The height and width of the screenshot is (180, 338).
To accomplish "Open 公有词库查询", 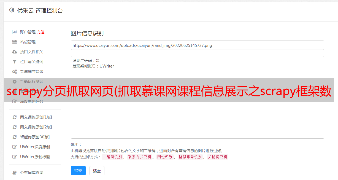I will (x=32, y=173).
